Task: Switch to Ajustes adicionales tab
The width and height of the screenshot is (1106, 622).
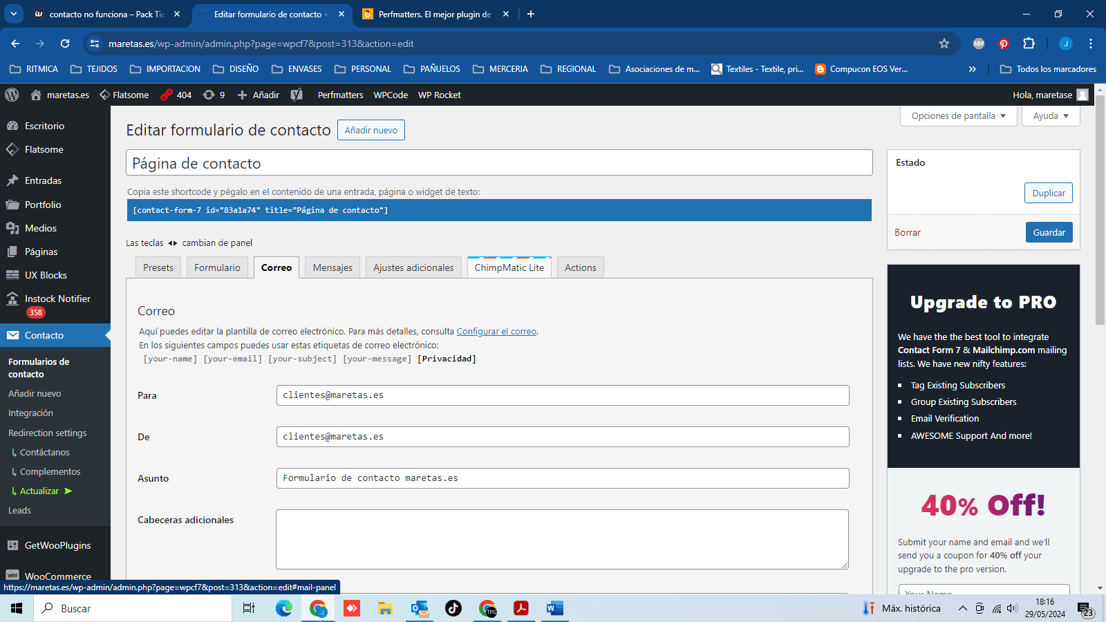Action: [413, 267]
